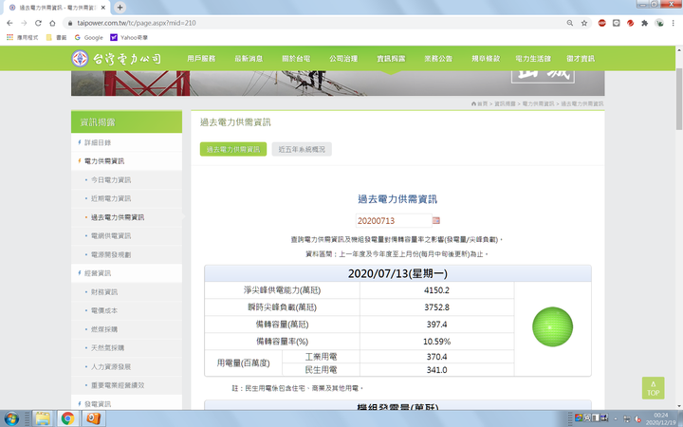Open 用戶服務 in the top navigation
Screen dimensions: 683x427
(x=201, y=59)
